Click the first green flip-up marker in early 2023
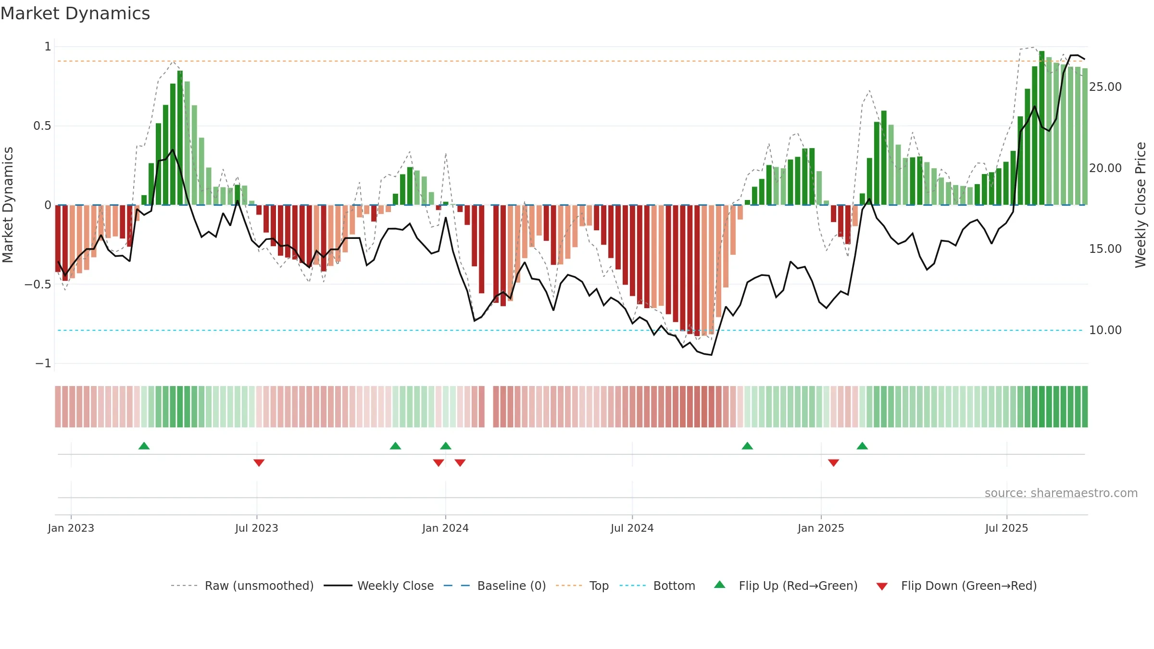 144,446
